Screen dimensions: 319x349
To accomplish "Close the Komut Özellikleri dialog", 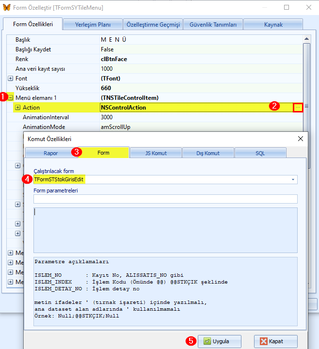I will click(300, 139).
